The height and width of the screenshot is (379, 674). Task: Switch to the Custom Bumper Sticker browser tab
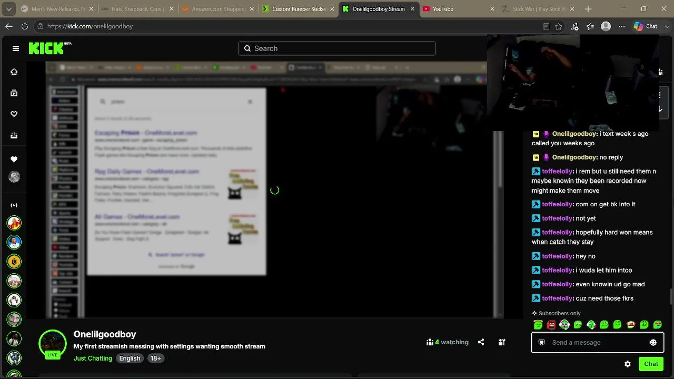tap(299, 9)
